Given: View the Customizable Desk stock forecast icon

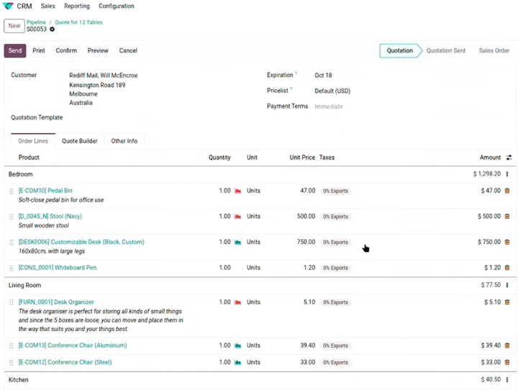Looking at the screenshot, I should (237, 242).
